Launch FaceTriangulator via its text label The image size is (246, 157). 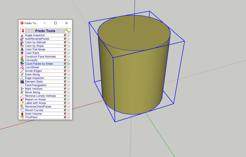pyautogui.click(x=36, y=85)
